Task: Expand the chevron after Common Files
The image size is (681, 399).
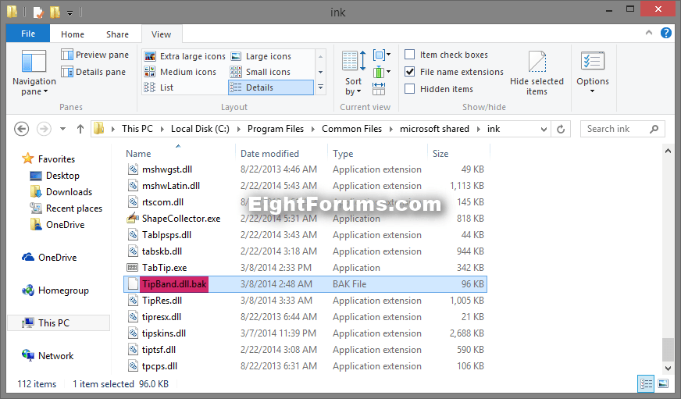Action: [391, 129]
